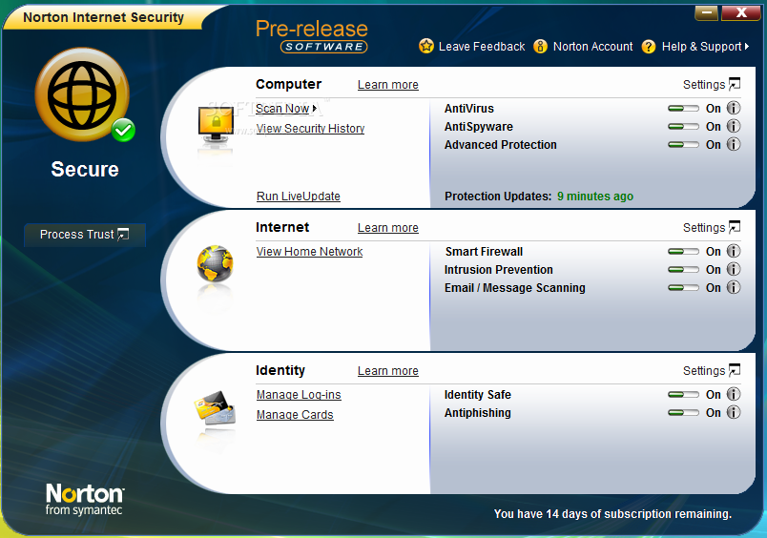Click the Identity Settings arrow icon
This screenshot has width=767, height=538.
735,370
